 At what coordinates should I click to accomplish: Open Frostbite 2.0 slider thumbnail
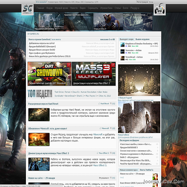[138, 22]
